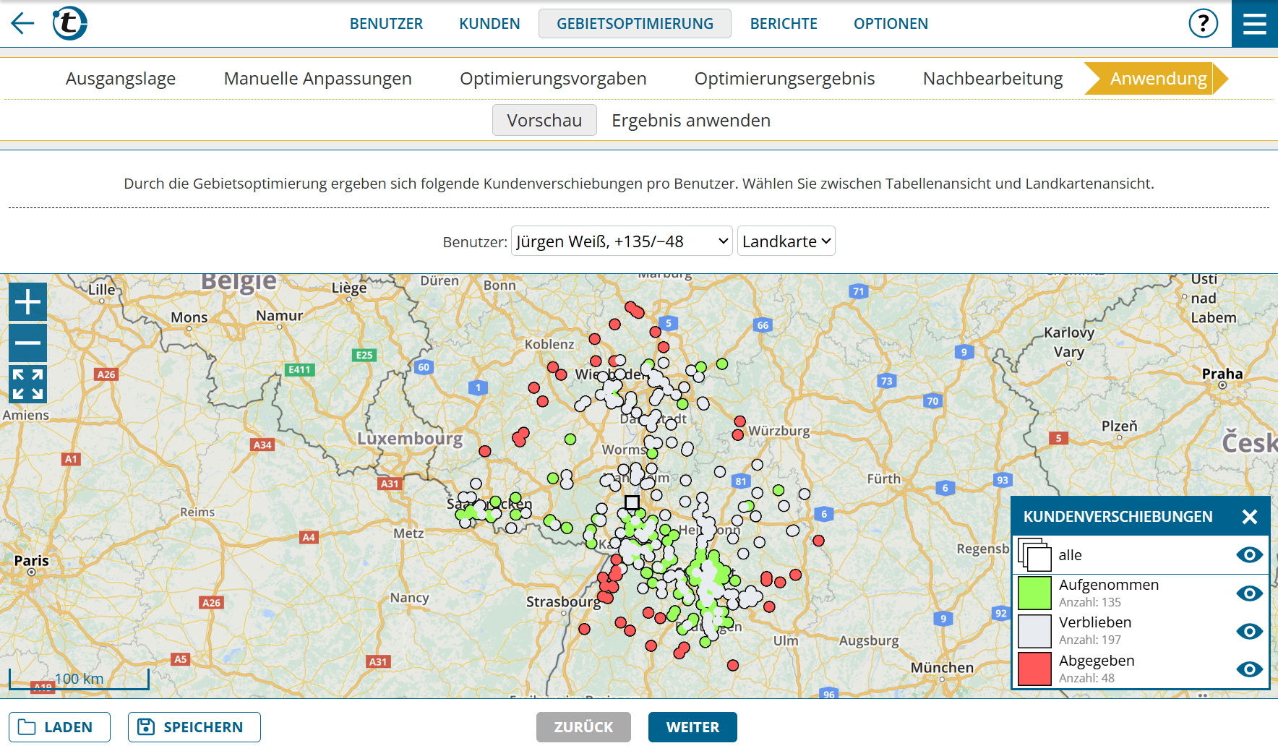Hide the Verblieben customers
The image size is (1278, 751).
click(1249, 631)
